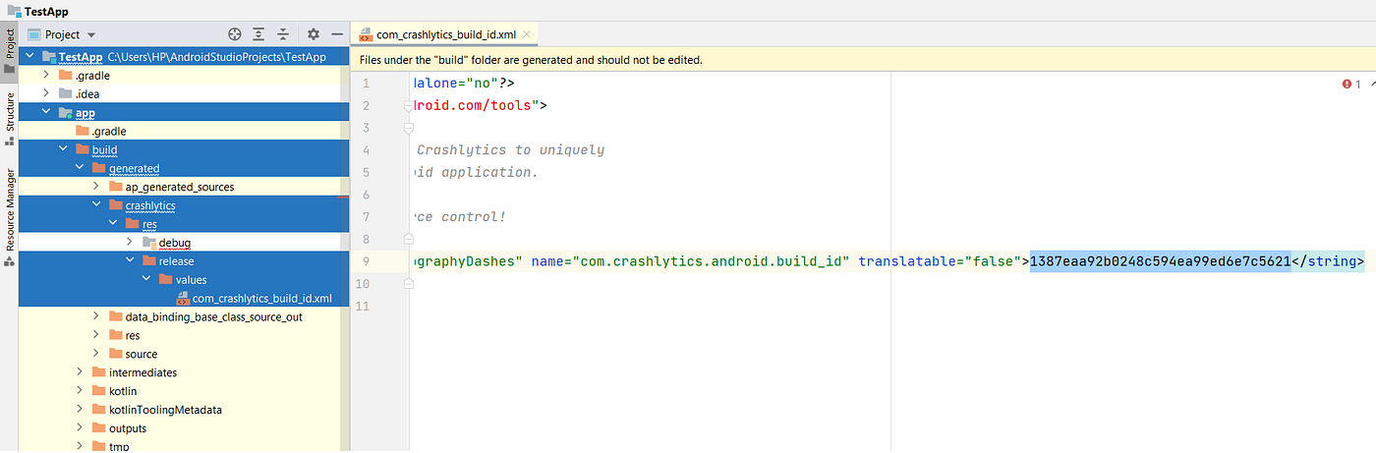
Task: Click the translatable="false" attribute text
Action: [941, 261]
